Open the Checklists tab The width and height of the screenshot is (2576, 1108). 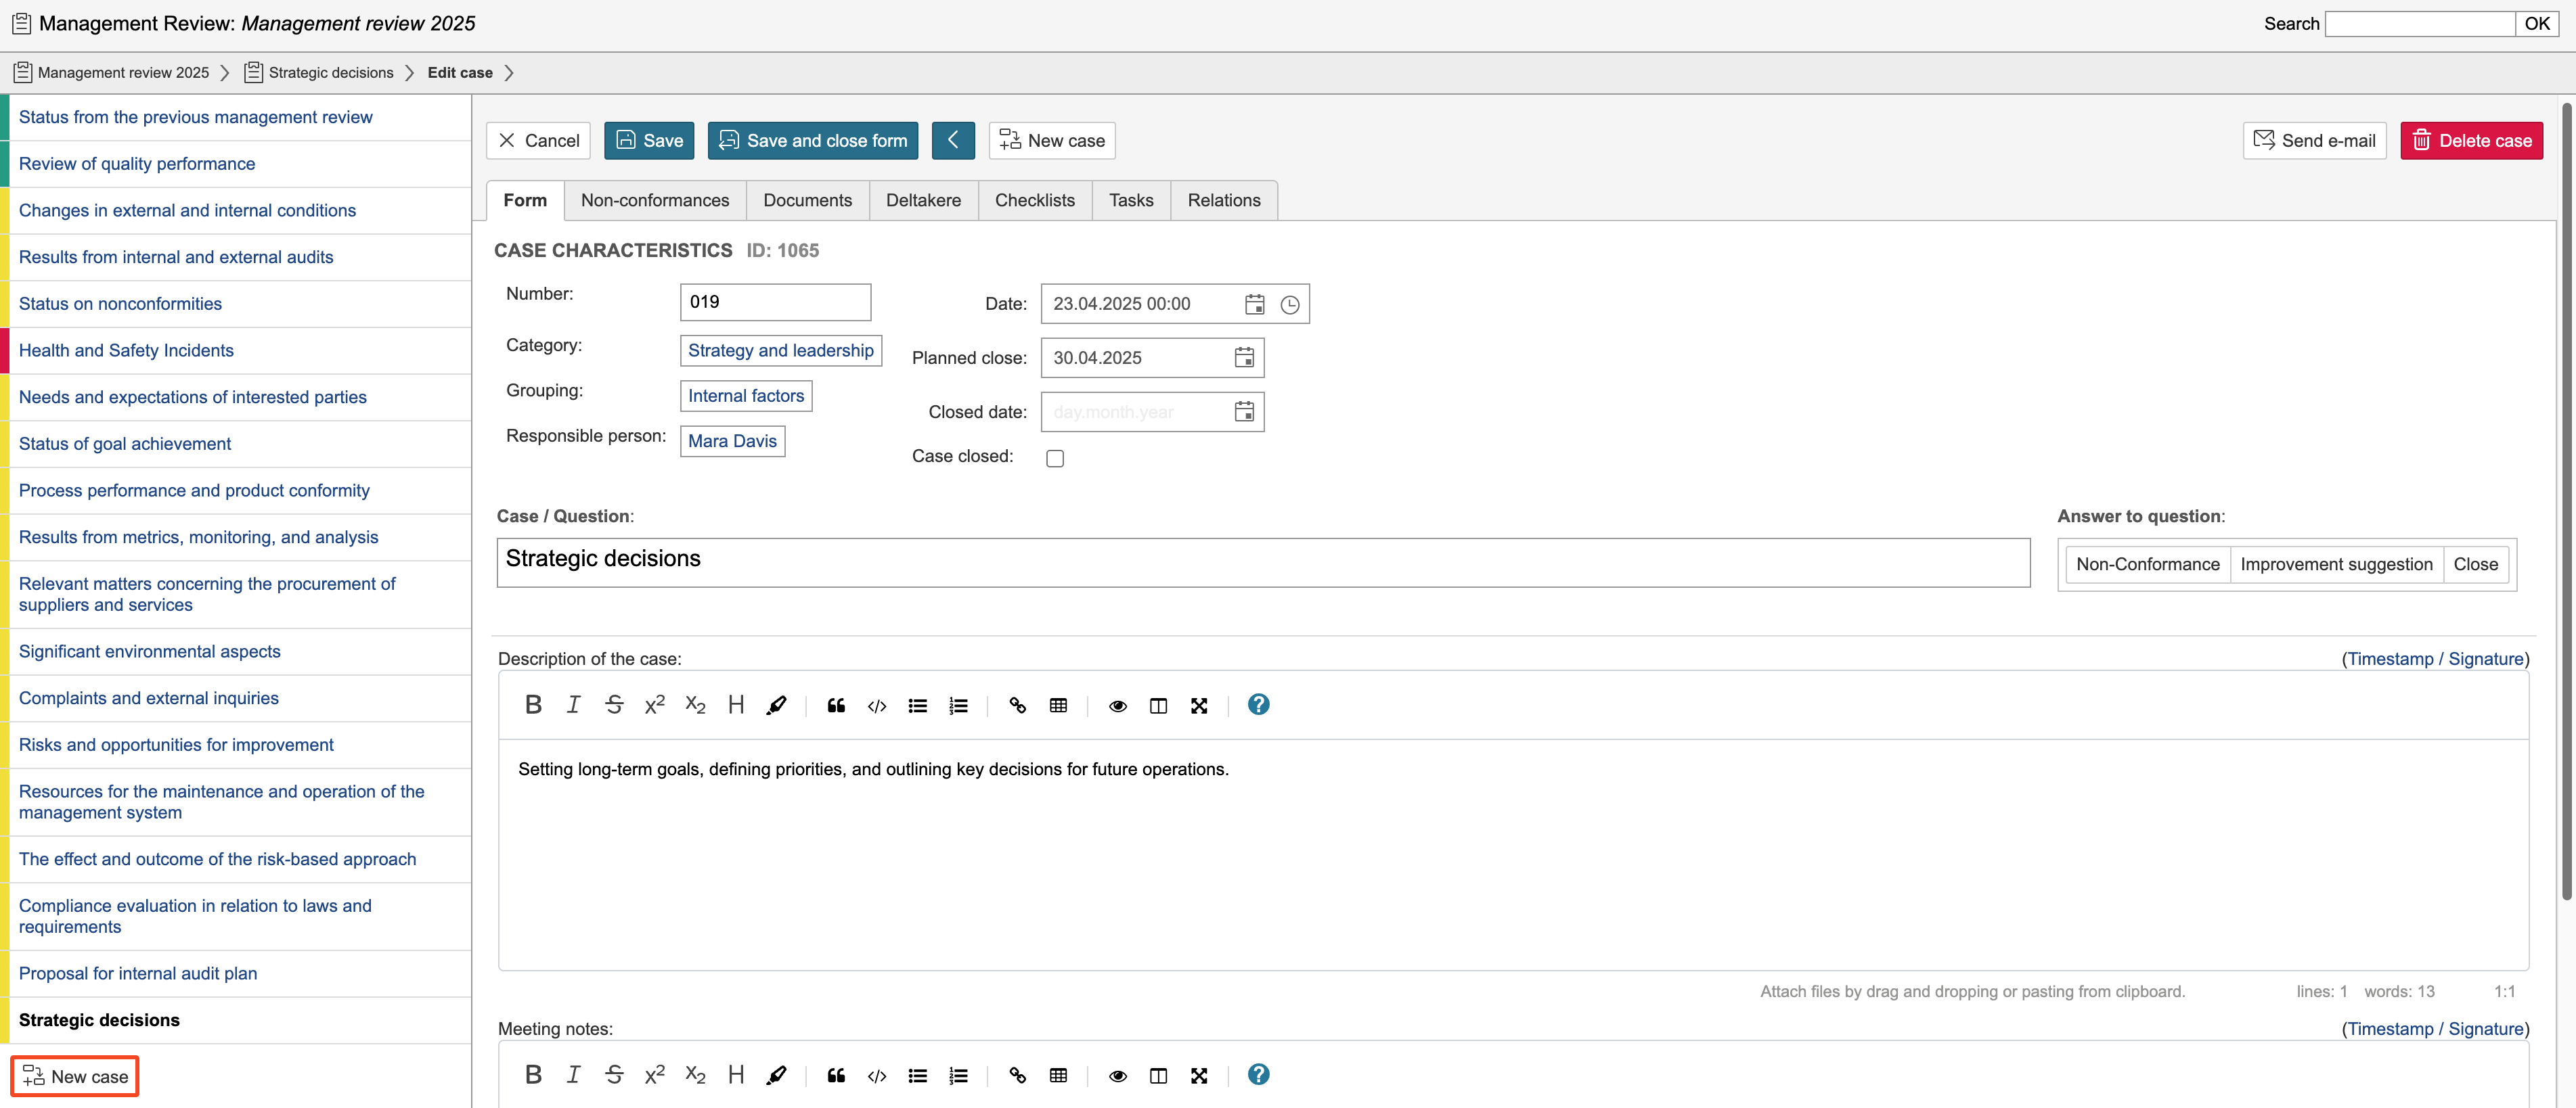pos(1034,201)
